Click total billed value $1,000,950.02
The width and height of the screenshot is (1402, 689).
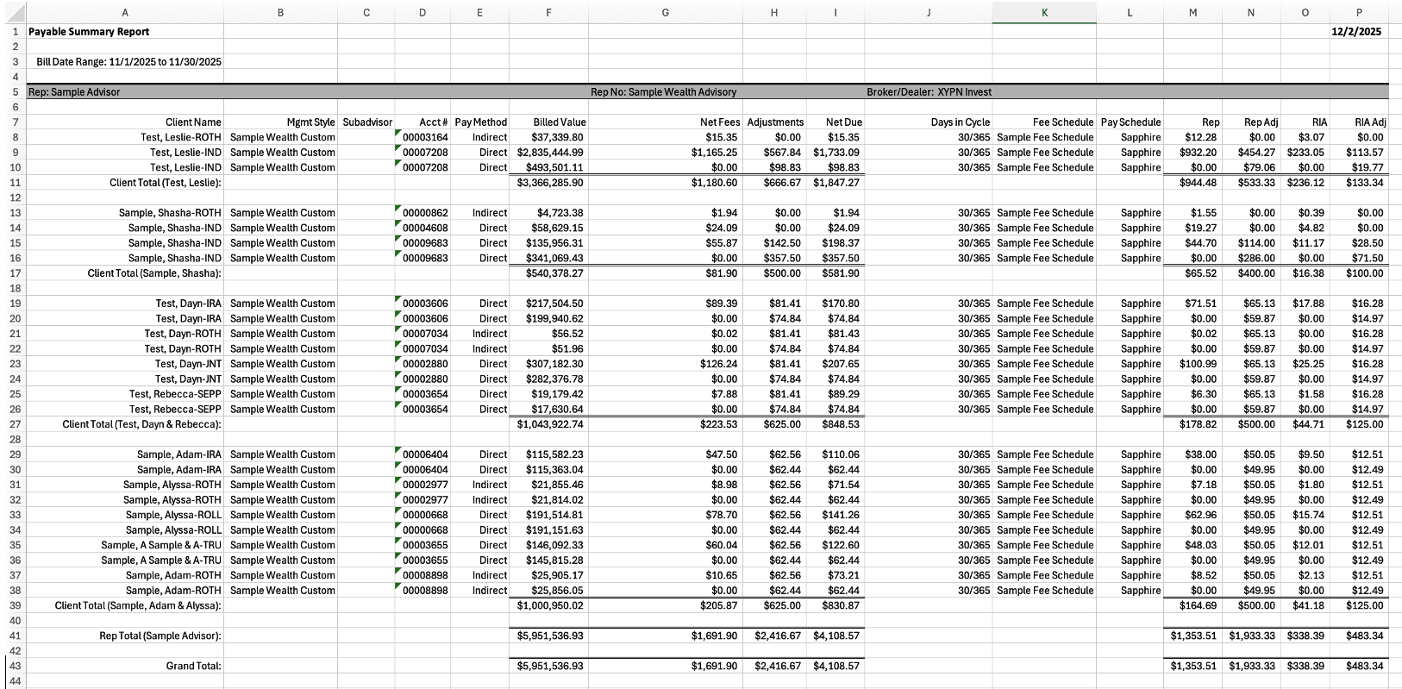coord(550,605)
